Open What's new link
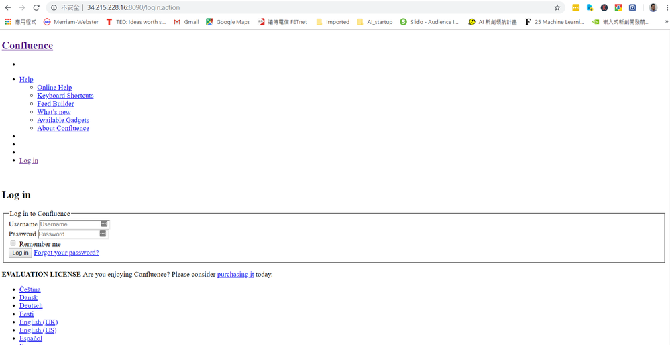 click(54, 112)
